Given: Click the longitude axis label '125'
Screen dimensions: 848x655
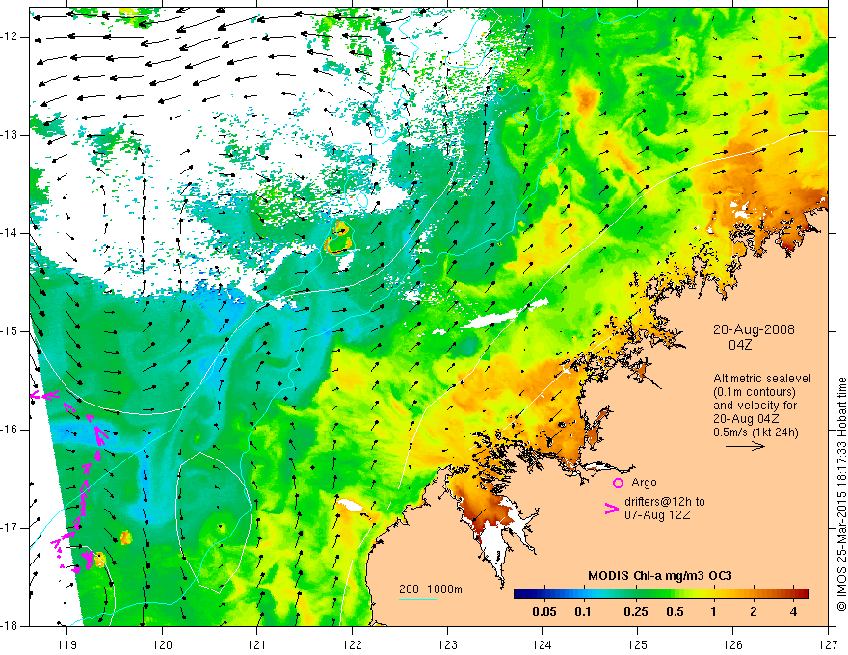Looking at the screenshot, I should [638, 644].
